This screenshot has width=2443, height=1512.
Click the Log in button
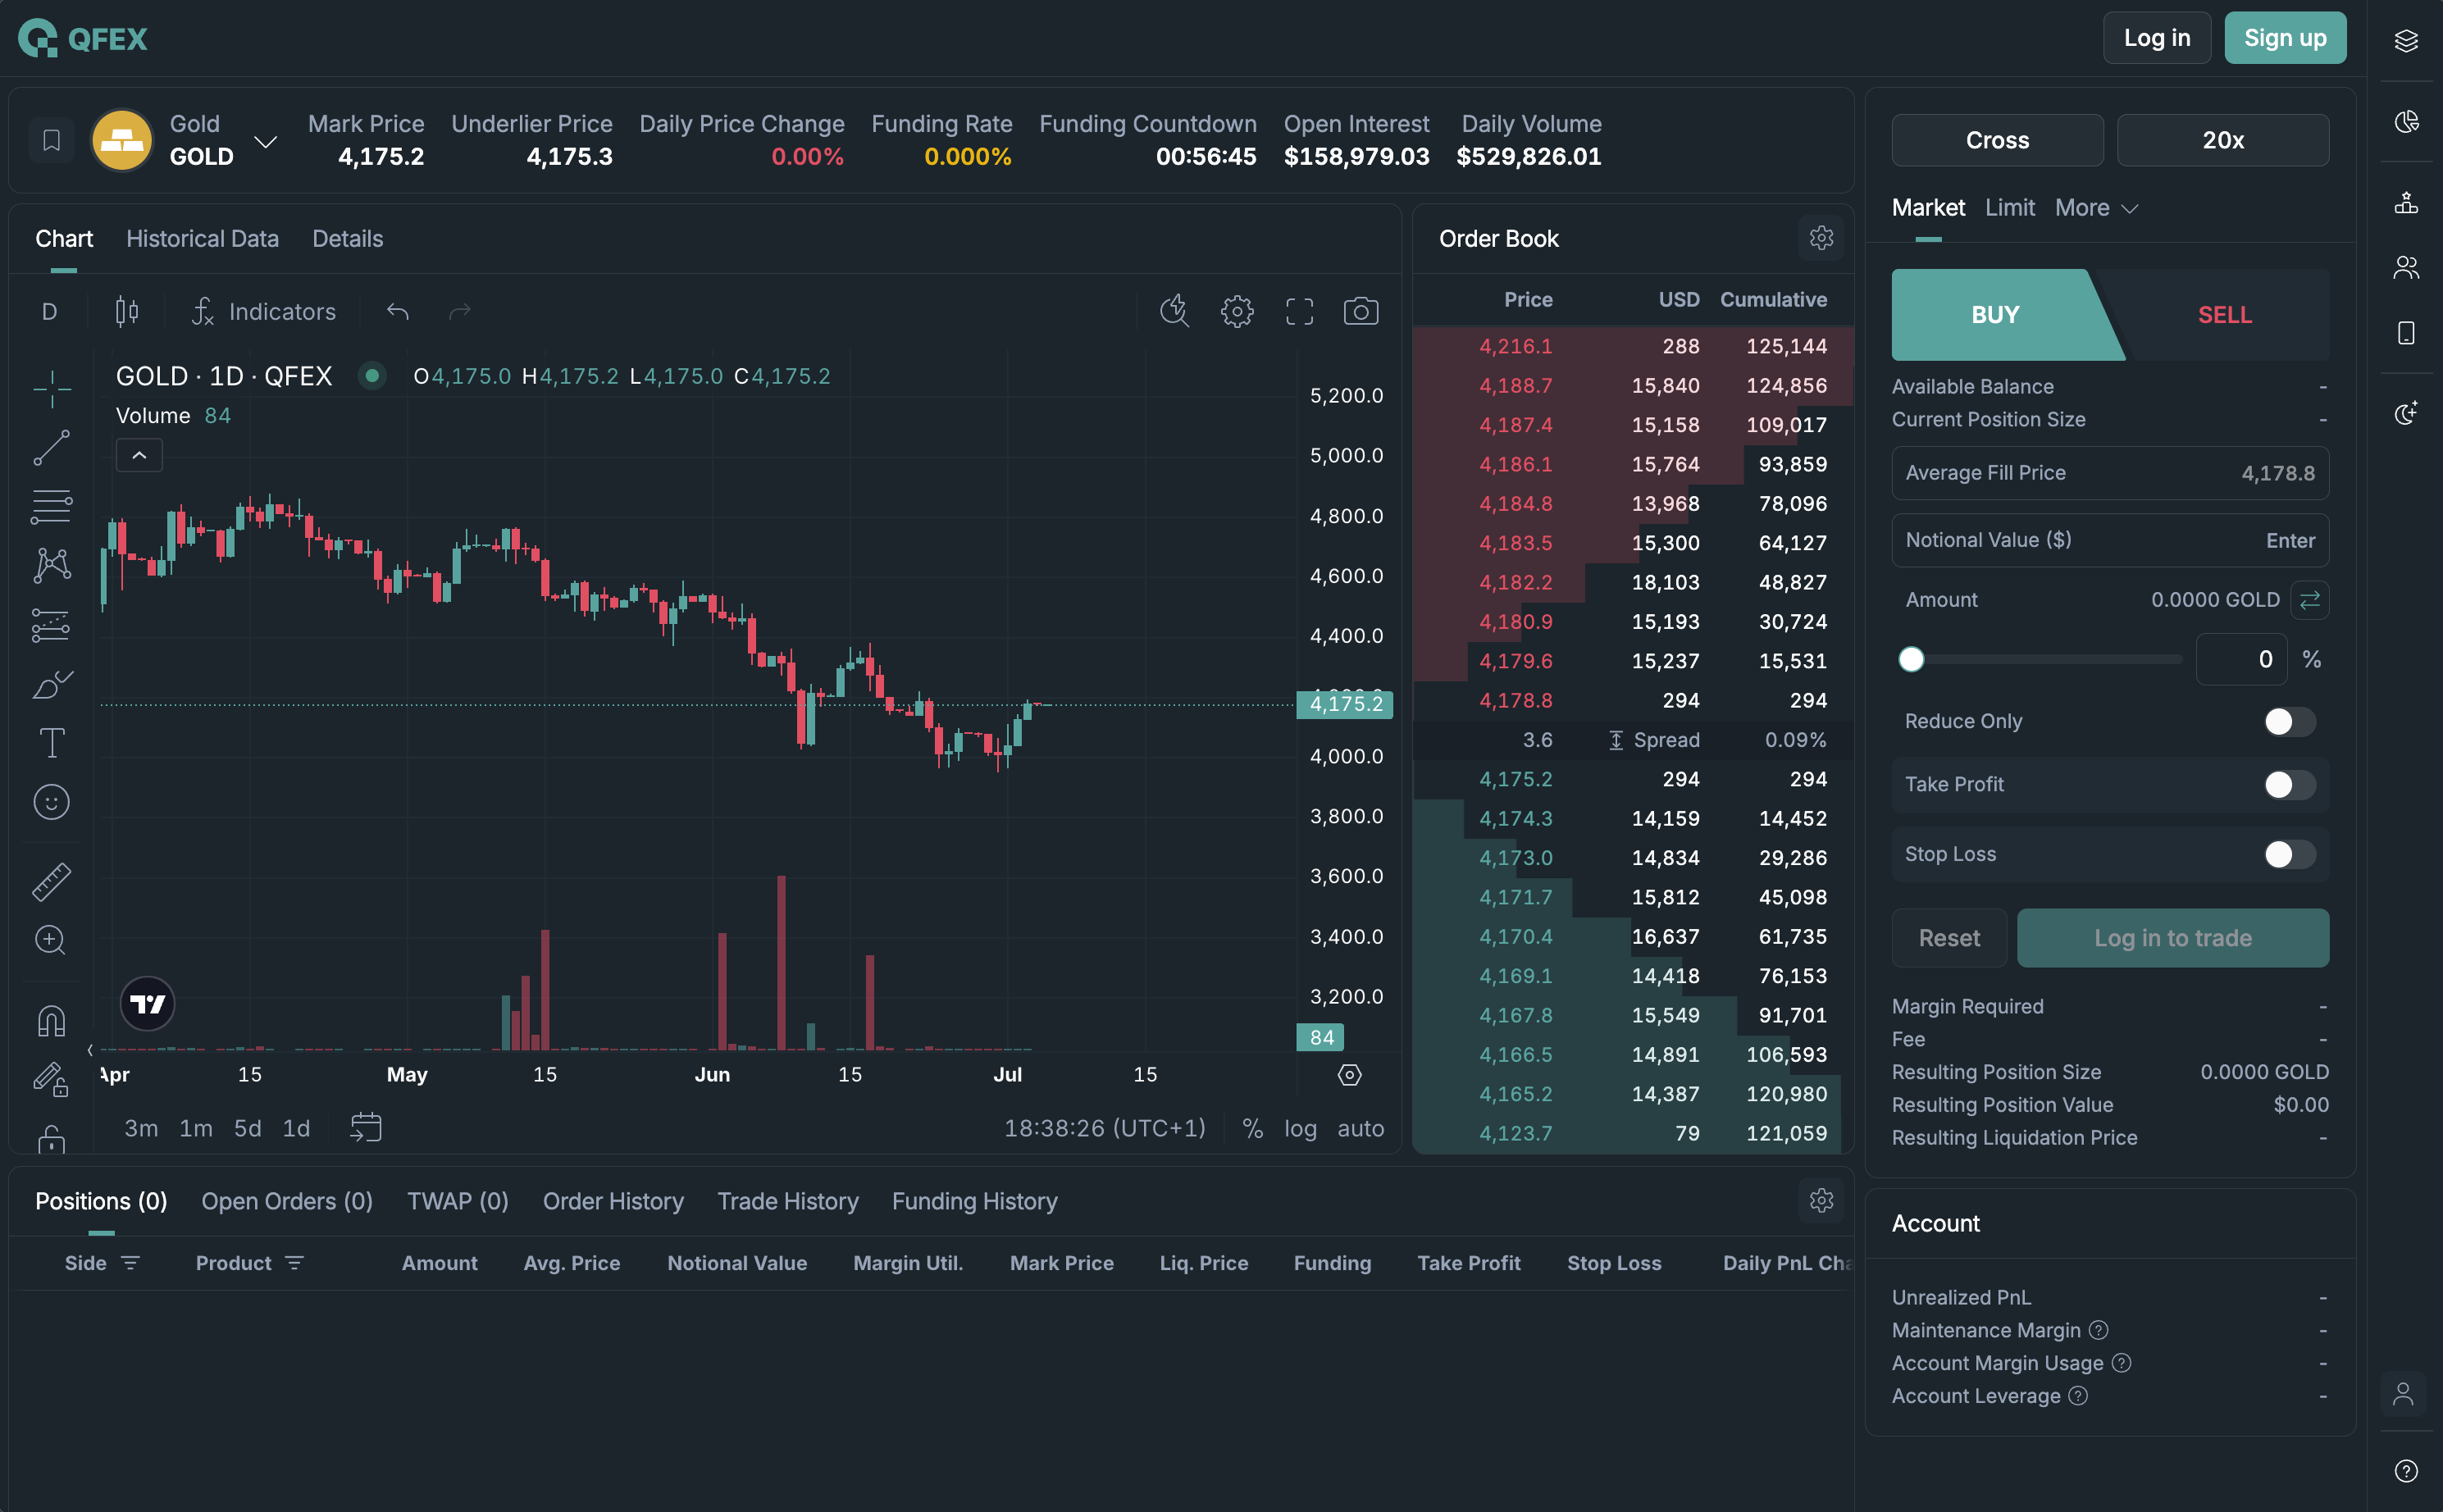coord(2156,38)
